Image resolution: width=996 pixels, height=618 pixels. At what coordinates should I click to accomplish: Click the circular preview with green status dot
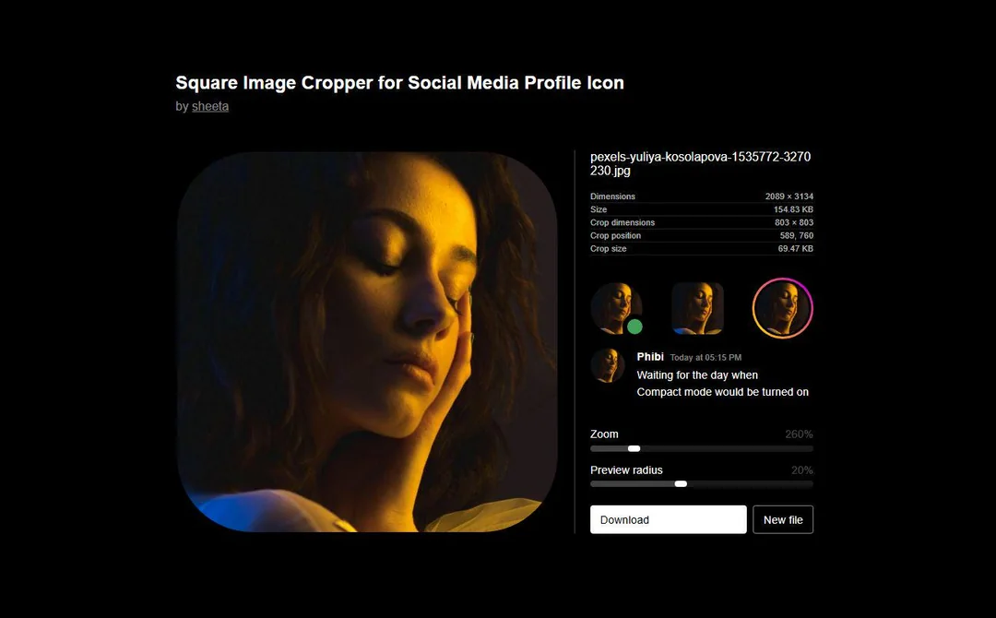point(616,308)
